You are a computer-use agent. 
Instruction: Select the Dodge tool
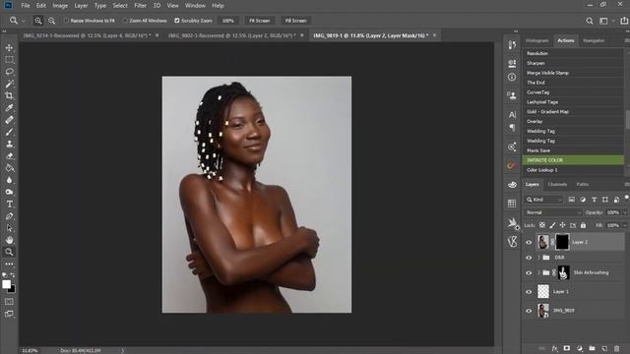pyautogui.click(x=9, y=193)
